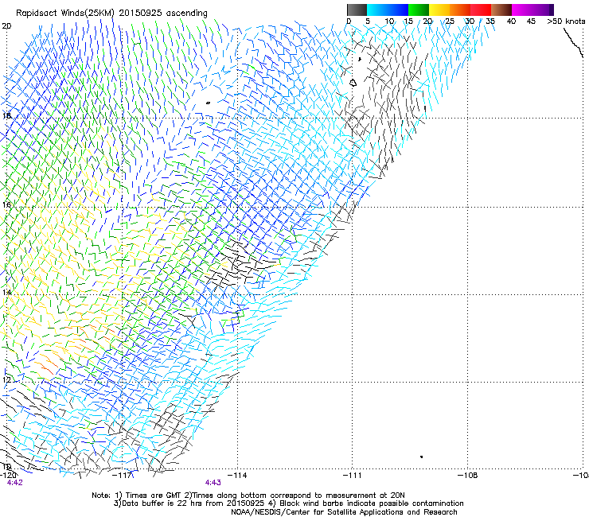The width and height of the screenshot is (589, 517).
Task: Click the 'Rapidscat Winds(25KM) 20150925 ascending' title
Action: [111, 14]
